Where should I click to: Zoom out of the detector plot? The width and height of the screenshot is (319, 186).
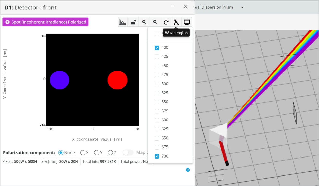155,22
